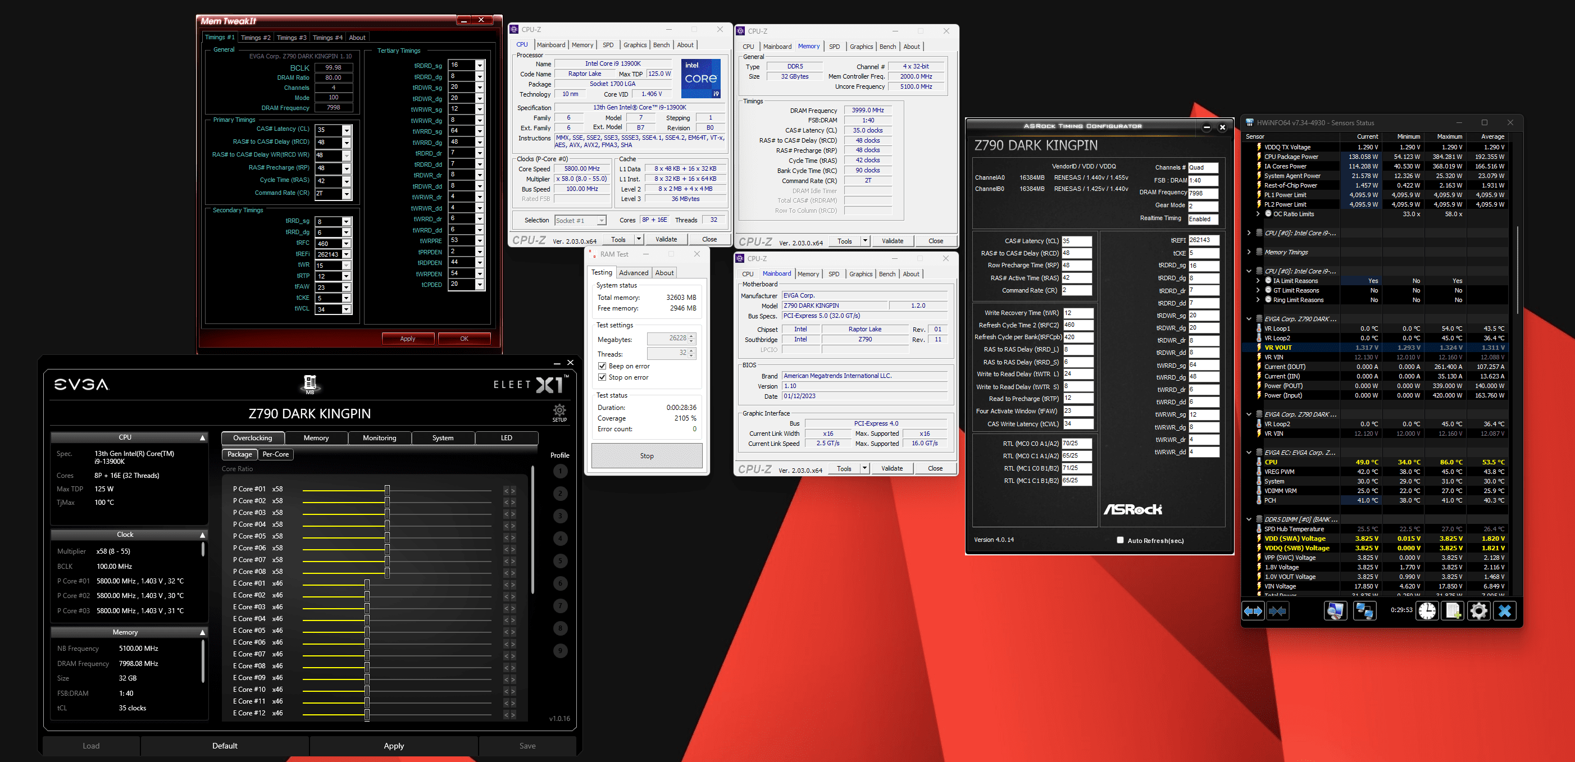Select profile slot 1 in ELEET X1
This screenshot has width=1575, height=762.
560,471
